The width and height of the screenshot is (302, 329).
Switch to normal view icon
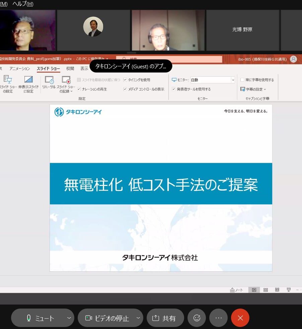pyautogui.click(x=254, y=290)
